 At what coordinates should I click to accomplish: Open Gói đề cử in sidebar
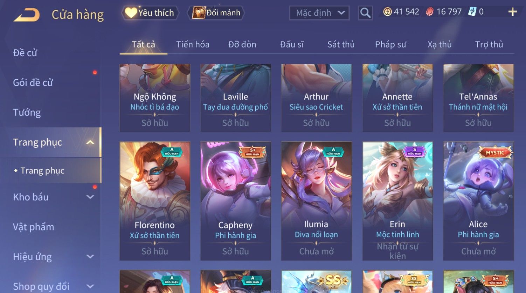point(33,83)
